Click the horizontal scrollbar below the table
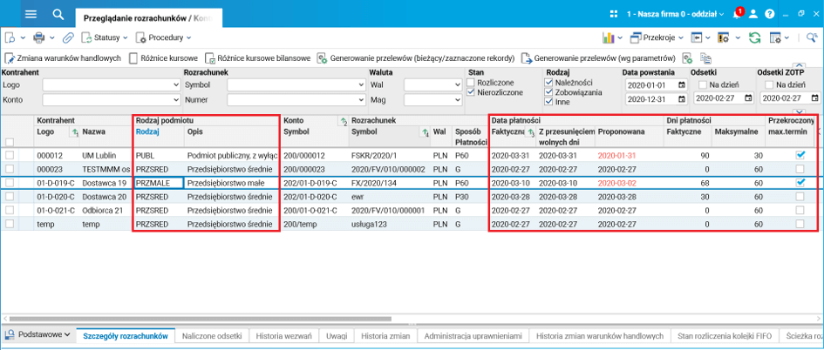This screenshot has height=350, width=824. point(201,319)
